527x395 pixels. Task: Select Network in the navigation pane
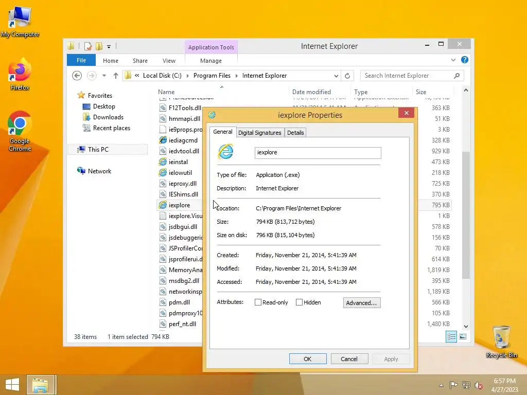(x=99, y=171)
